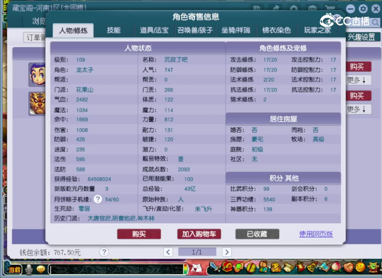Screen dimensions: 382x278
Task: Toggle the 当前 chat channel button
Action: pyautogui.click(x=14, y=270)
